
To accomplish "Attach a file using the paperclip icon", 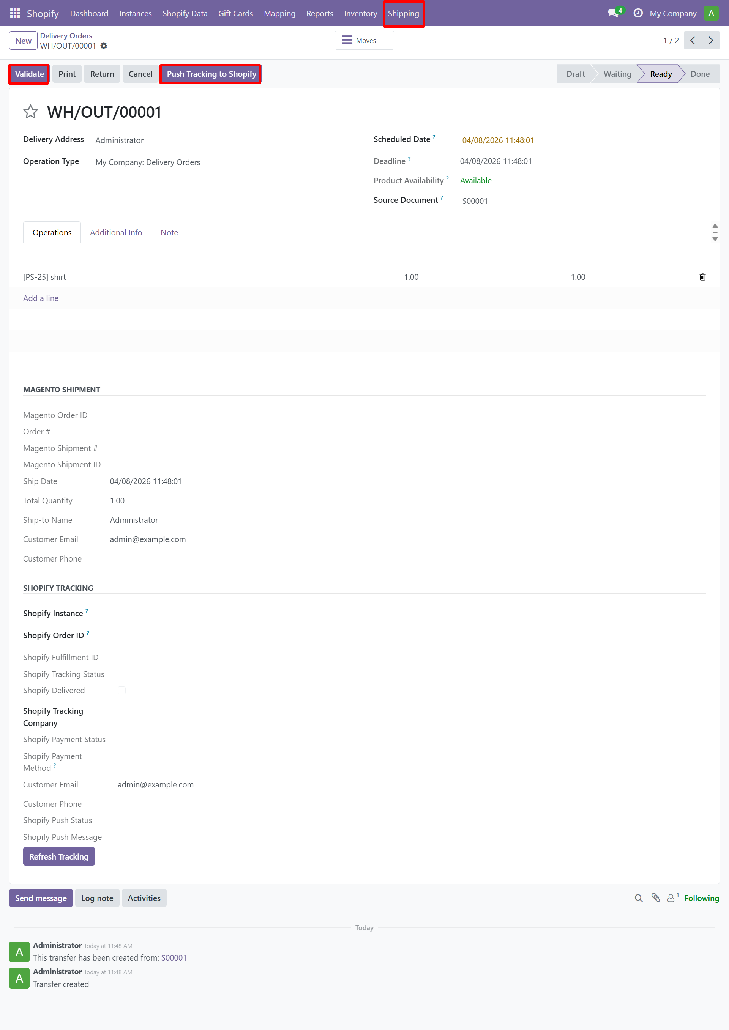I will (655, 898).
